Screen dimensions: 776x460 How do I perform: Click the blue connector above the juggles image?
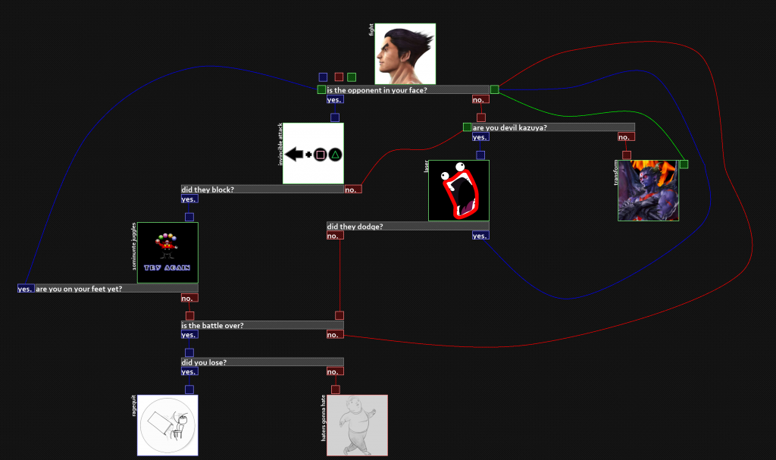(189, 217)
